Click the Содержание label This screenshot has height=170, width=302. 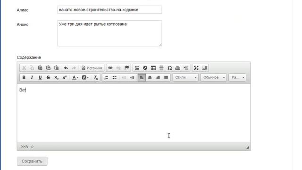tap(29, 58)
